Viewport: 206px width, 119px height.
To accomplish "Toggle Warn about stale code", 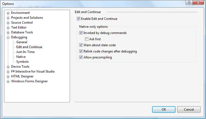I will coord(81,45).
